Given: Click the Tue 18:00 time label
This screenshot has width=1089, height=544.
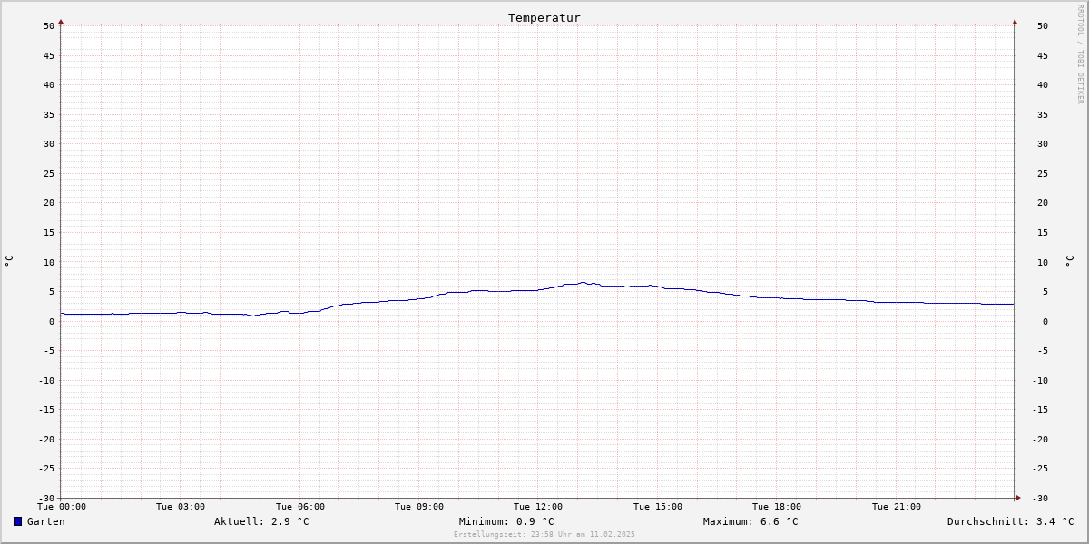Looking at the screenshot, I should [777, 507].
